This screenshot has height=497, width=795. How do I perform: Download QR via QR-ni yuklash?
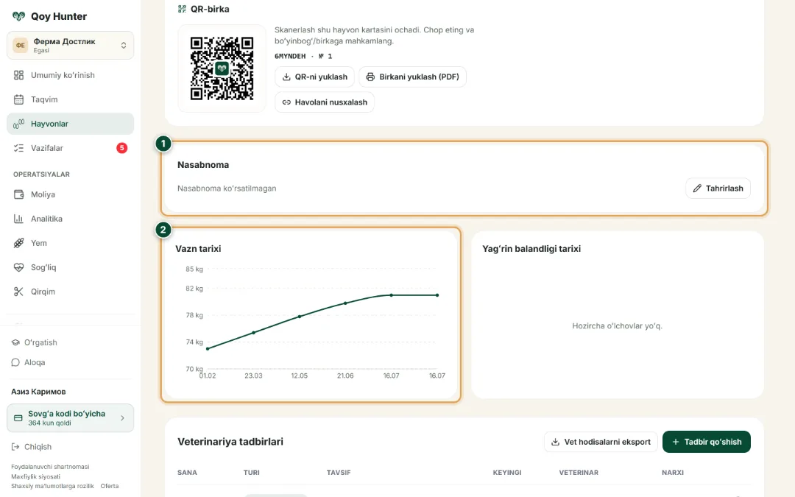(315, 77)
